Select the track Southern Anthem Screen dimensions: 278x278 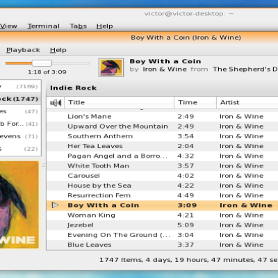point(162,136)
